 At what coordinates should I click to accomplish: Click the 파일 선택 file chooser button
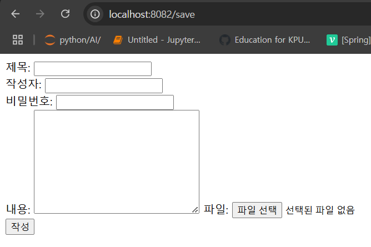257,210
